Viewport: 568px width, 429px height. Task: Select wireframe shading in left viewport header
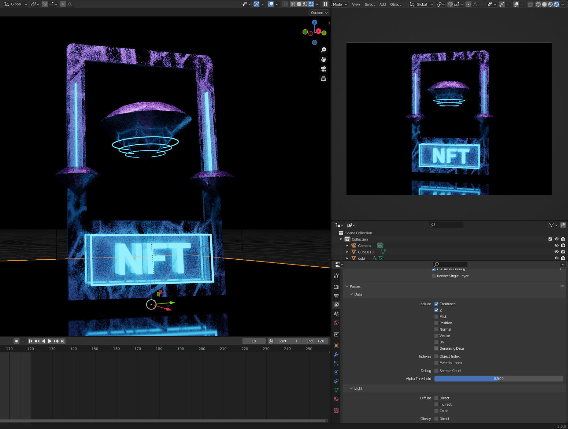pyautogui.click(x=293, y=4)
